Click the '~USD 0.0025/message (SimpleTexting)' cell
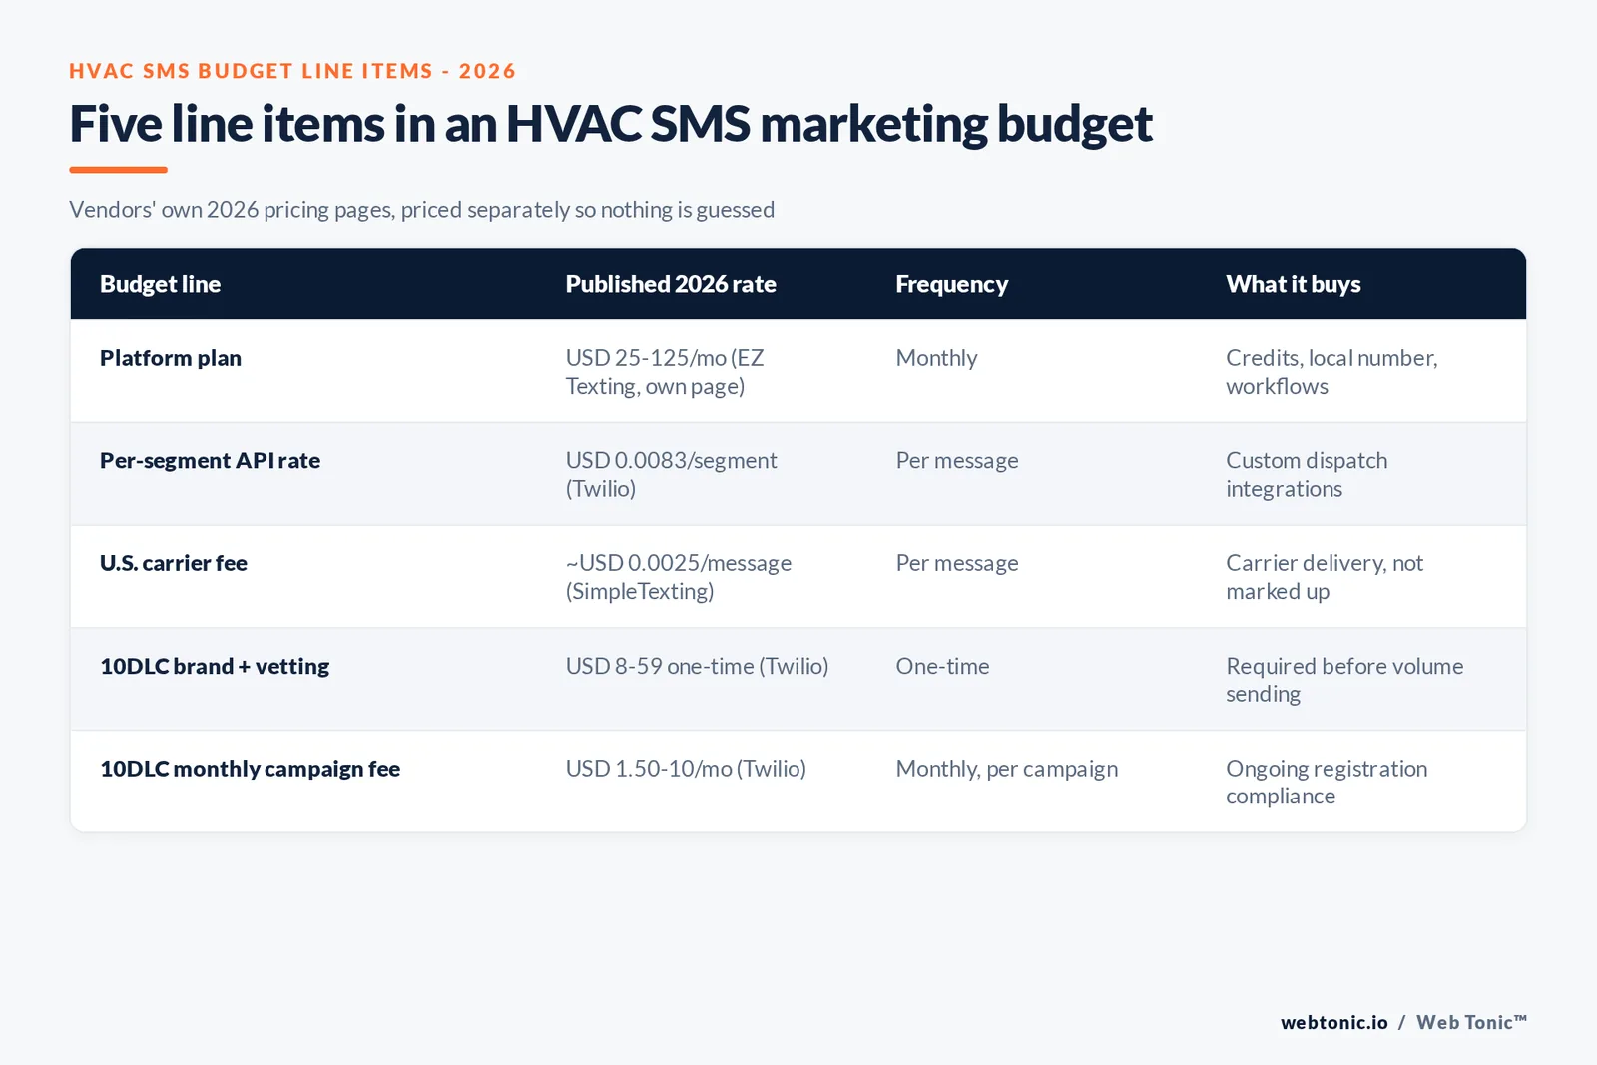This screenshot has height=1065, width=1597. click(x=679, y=577)
